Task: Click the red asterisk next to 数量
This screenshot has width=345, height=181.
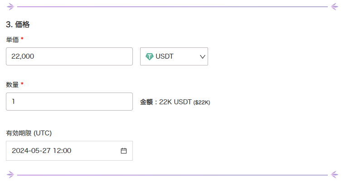Action: click(22, 84)
